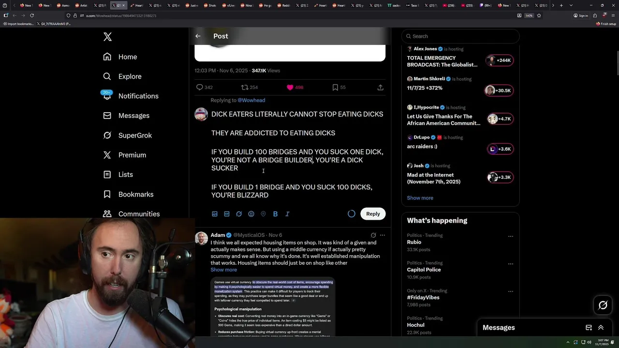The width and height of the screenshot is (619, 348).
Task: Open Capitol Police trending topic
Action: pyautogui.click(x=424, y=270)
